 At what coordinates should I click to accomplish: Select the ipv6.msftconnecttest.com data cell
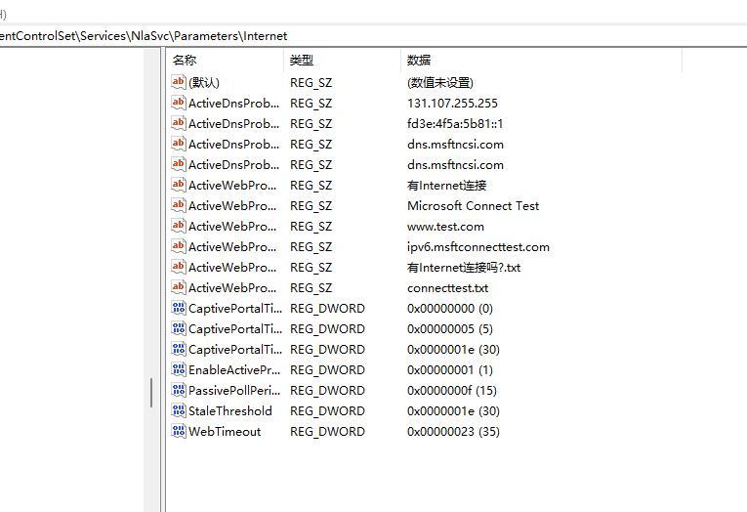tap(477, 247)
